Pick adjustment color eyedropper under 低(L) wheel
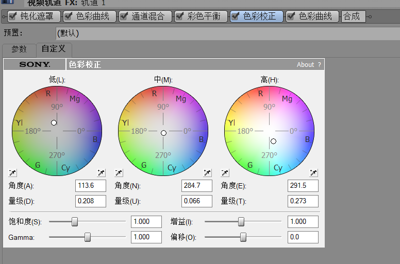The image size is (400, 264). coord(101,173)
